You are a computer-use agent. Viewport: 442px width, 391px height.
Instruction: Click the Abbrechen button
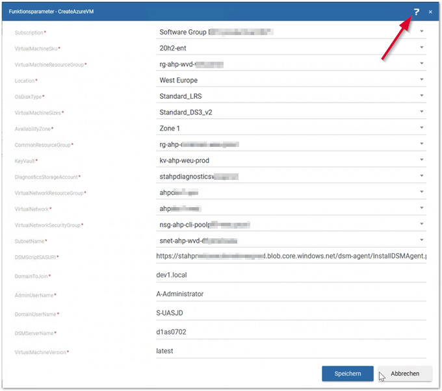click(x=405, y=373)
